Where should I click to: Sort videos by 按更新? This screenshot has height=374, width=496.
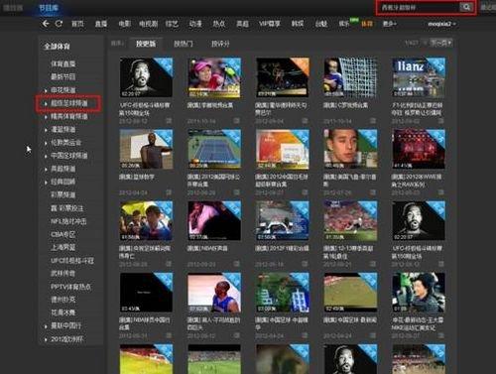(146, 44)
